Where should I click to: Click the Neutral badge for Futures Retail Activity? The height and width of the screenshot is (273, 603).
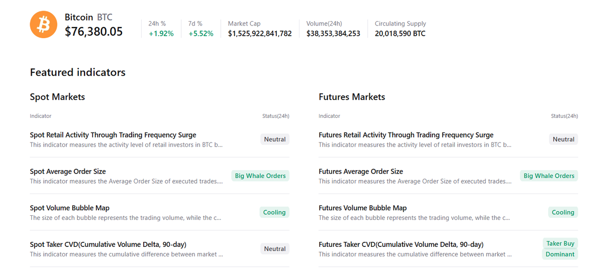[x=563, y=140]
